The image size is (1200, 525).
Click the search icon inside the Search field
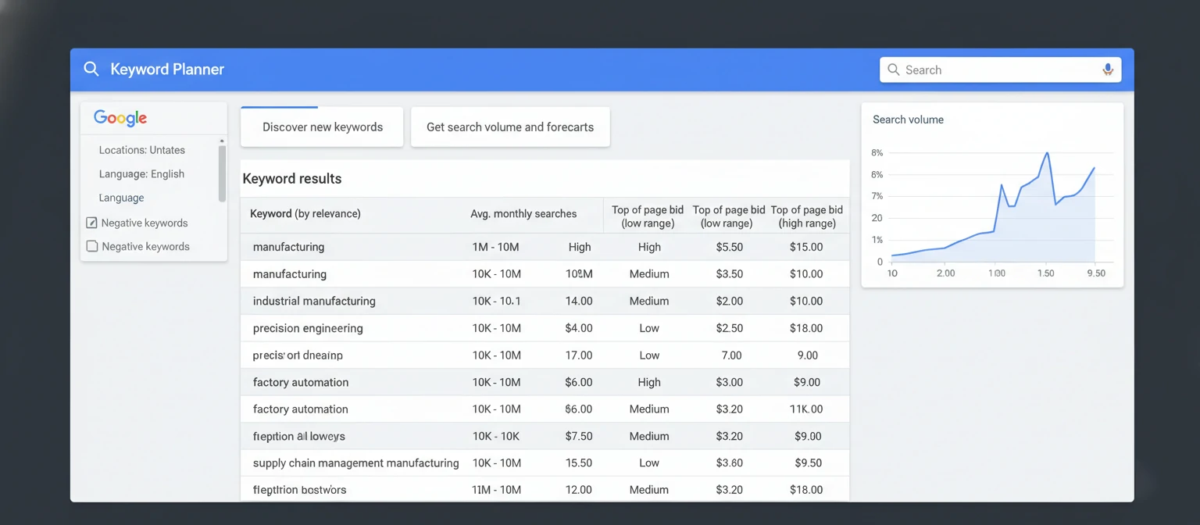pos(893,70)
